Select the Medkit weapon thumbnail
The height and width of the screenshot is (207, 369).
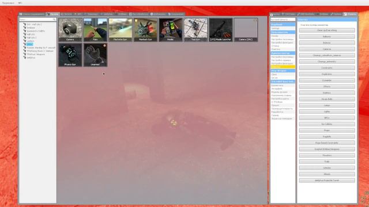[171, 30]
